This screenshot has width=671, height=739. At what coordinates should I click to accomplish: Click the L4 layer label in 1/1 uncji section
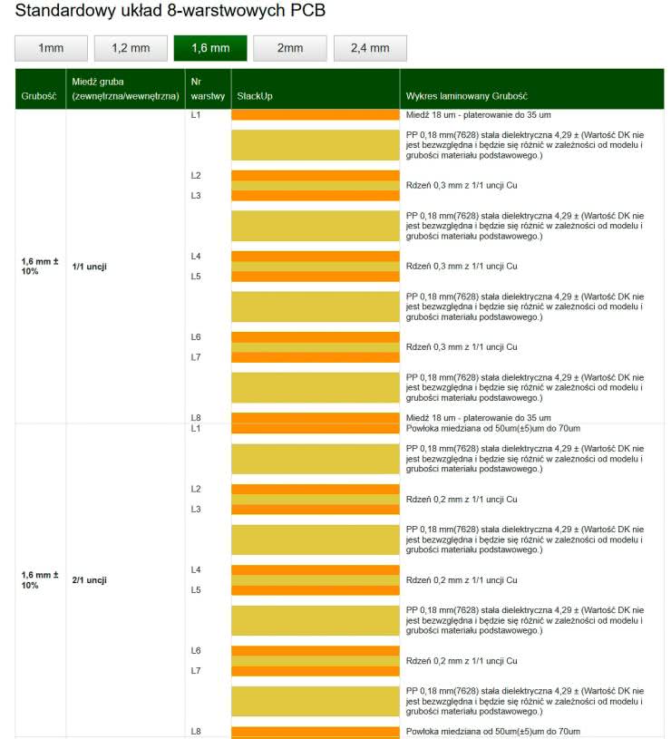click(196, 257)
